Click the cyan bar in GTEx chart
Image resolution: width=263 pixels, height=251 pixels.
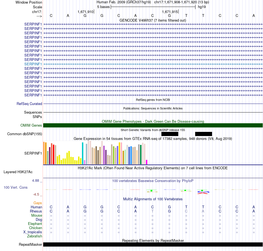coord(82,153)
